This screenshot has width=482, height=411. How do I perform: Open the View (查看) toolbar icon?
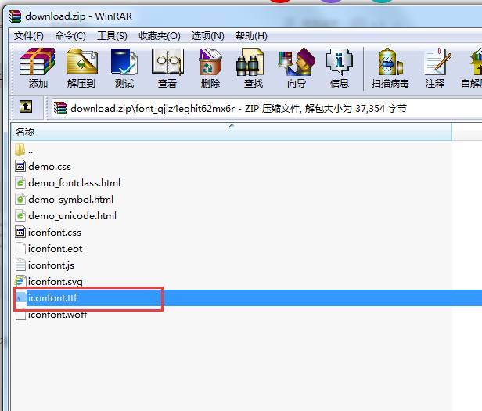click(167, 62)
